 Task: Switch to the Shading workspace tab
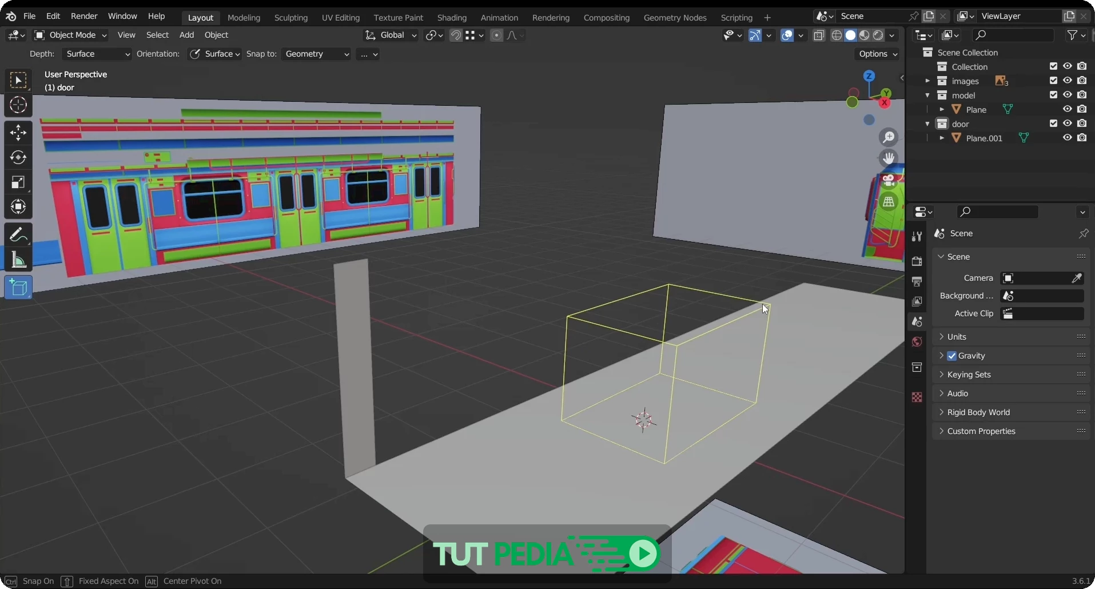452,18
